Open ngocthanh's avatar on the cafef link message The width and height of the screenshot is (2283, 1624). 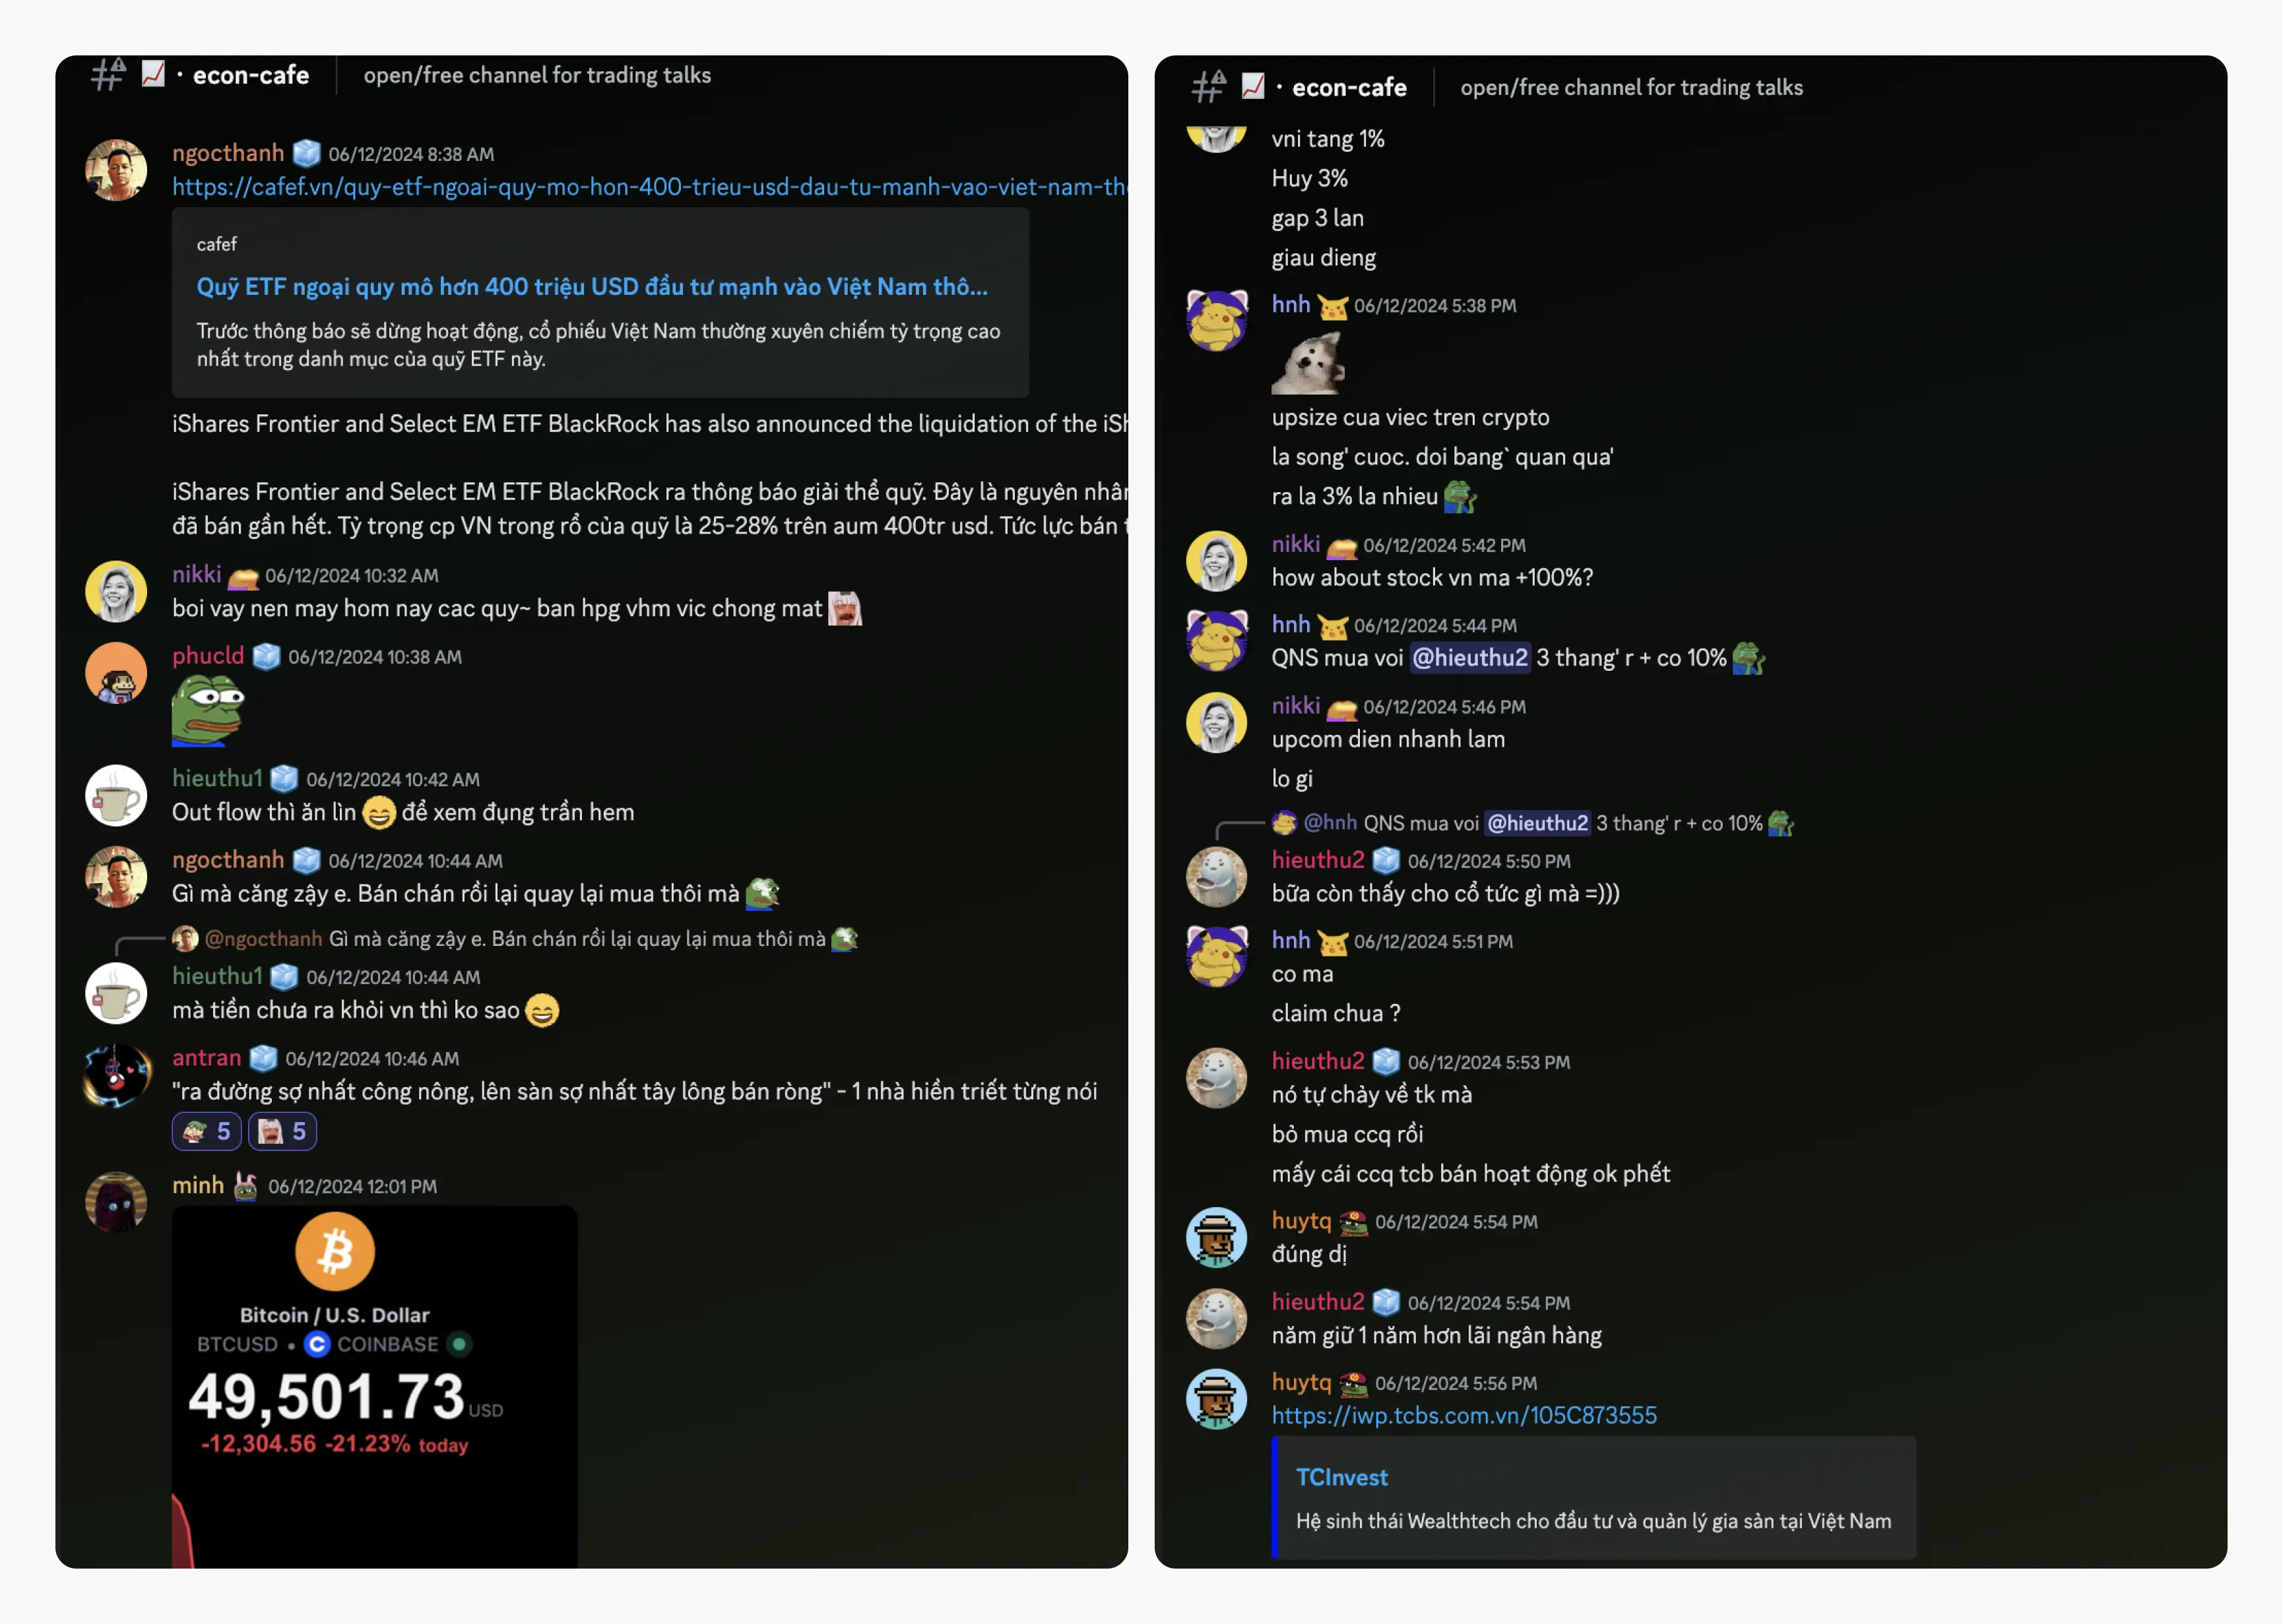[116, 170]
